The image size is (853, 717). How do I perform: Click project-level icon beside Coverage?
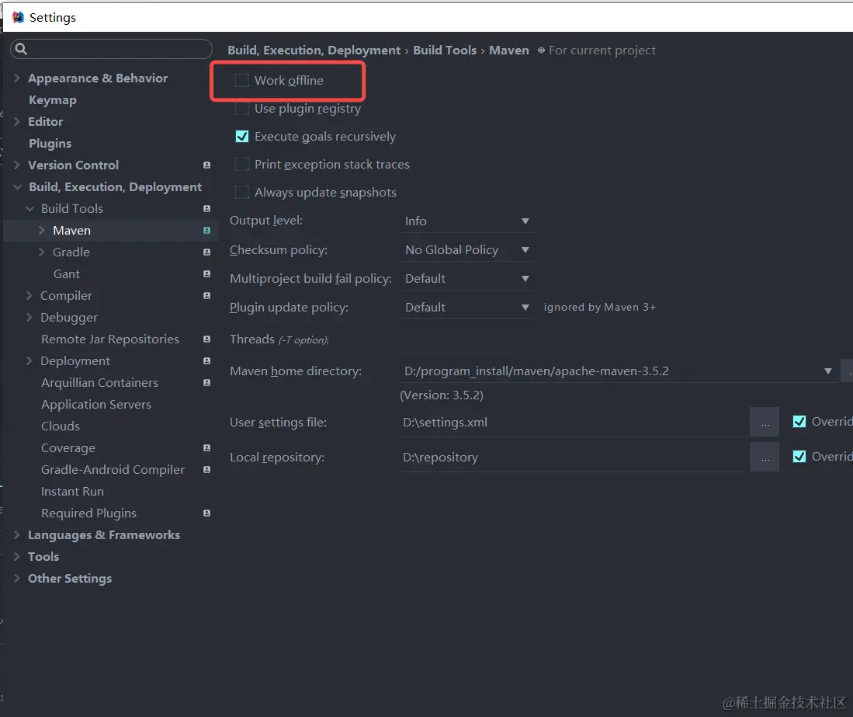point(206,448)
